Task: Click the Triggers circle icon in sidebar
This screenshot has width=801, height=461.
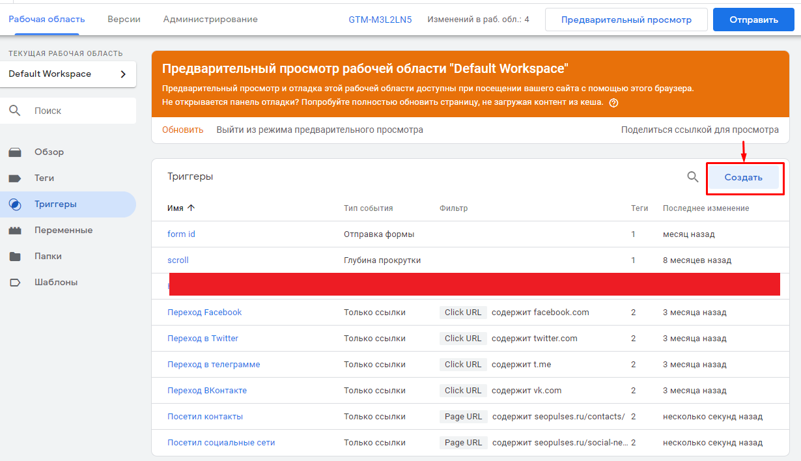Action: [x=15, y=204]
